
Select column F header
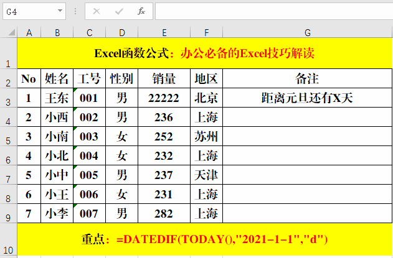[207, 32]
